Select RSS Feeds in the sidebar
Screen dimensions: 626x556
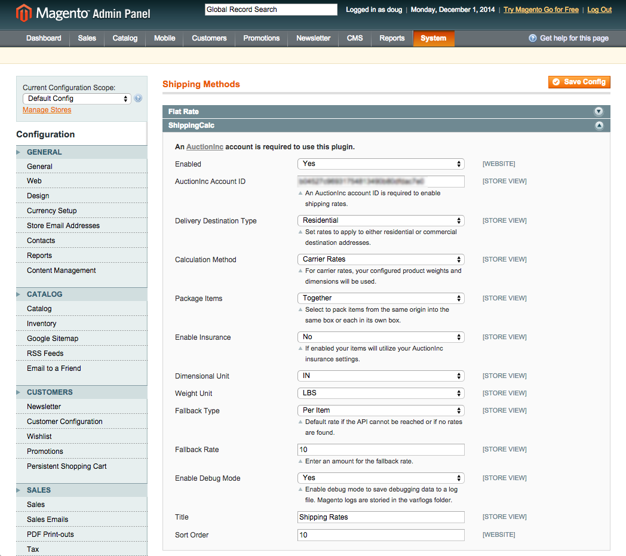(x=81, y=353)
